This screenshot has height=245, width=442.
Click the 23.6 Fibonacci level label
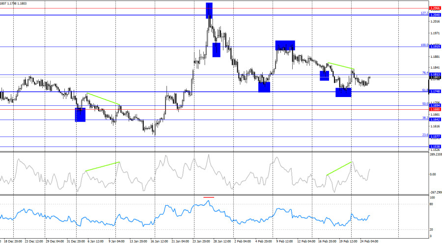425,135
